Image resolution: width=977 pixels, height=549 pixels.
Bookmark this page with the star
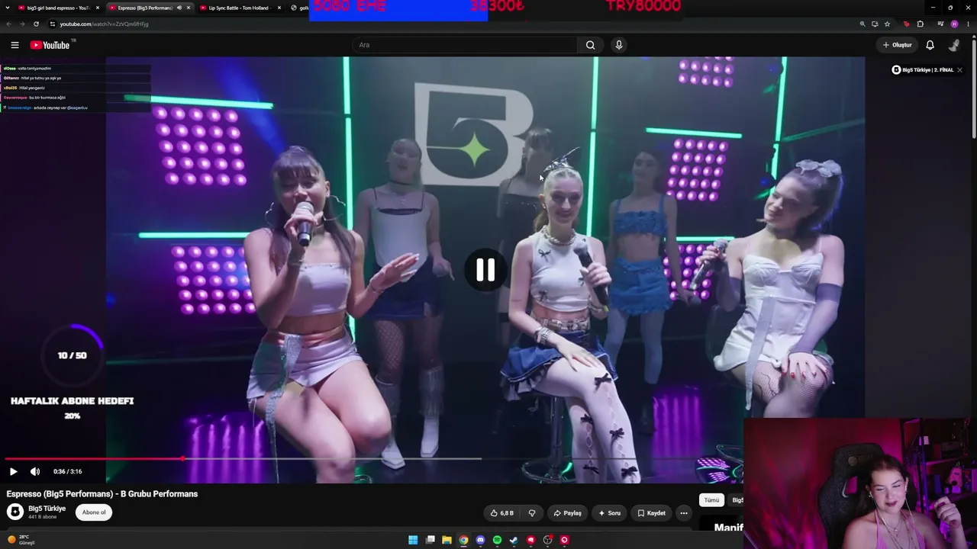887,24
